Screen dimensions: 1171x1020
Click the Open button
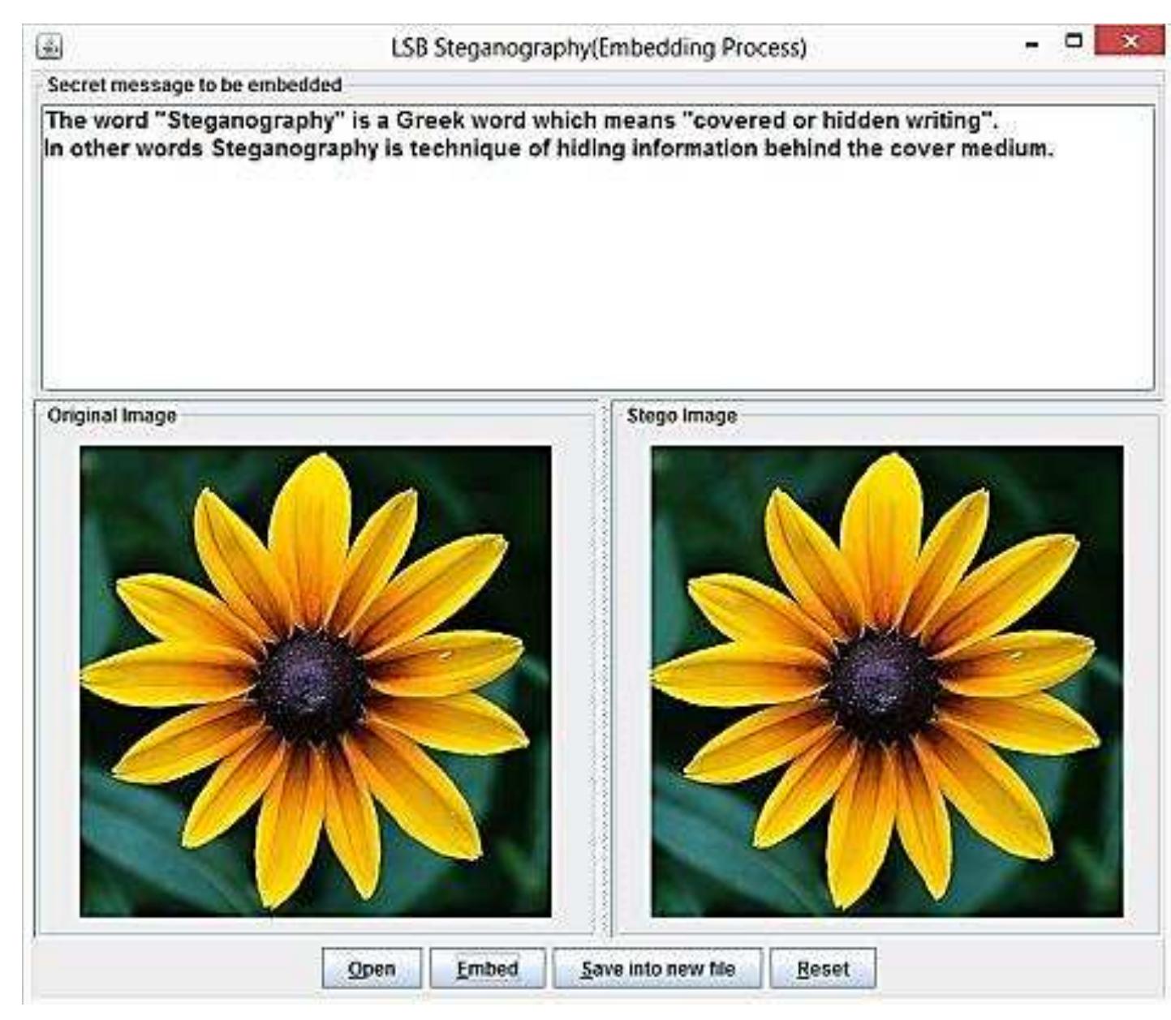(x=372, y=968)
